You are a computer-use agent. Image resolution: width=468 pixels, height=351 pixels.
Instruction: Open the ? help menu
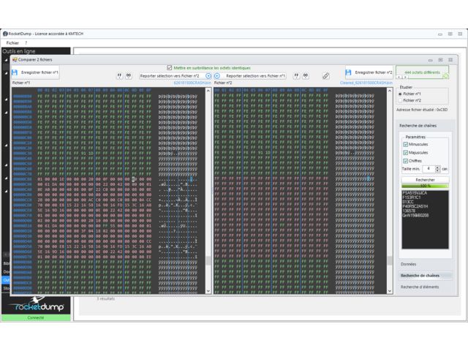[x=26, y=43]
